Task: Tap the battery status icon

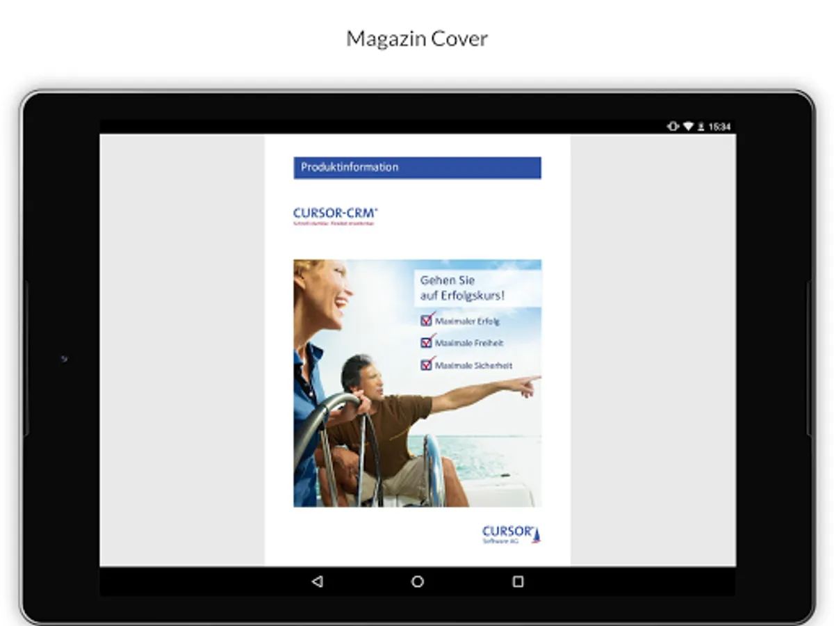Action: point(701,127)
